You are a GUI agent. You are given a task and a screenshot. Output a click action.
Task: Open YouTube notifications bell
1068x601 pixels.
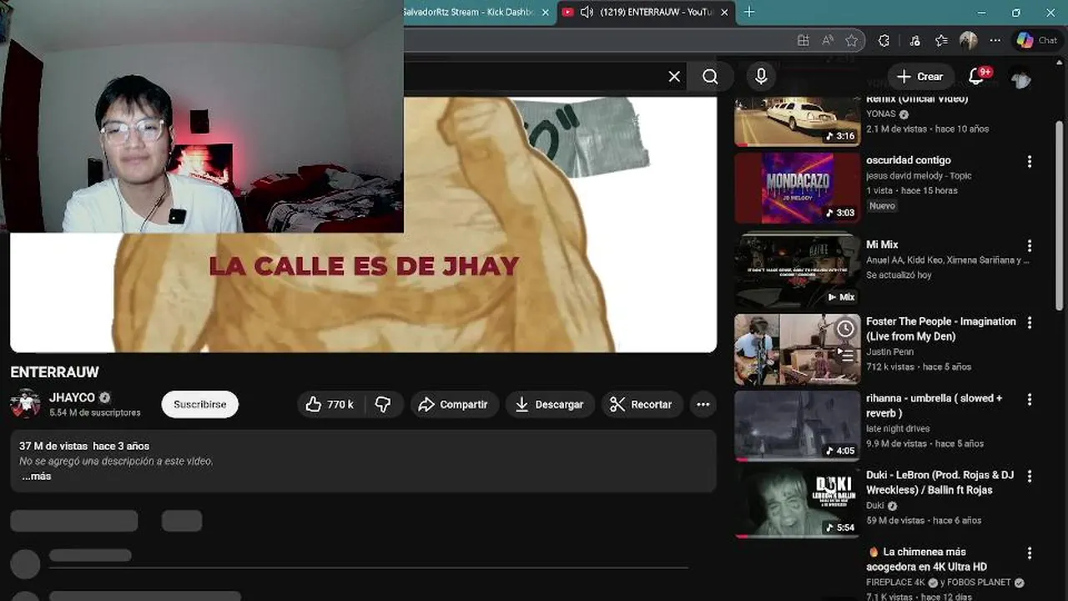point(976,77)
